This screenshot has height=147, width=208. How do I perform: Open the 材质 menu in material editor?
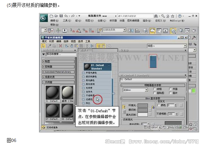(52, 41)
